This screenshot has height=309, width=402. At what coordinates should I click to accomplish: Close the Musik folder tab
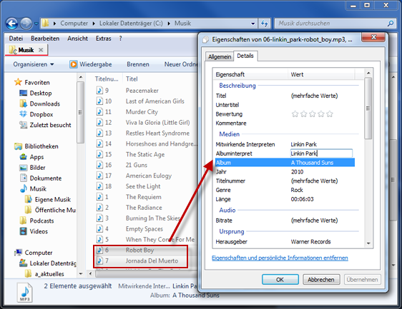point(41,50)
